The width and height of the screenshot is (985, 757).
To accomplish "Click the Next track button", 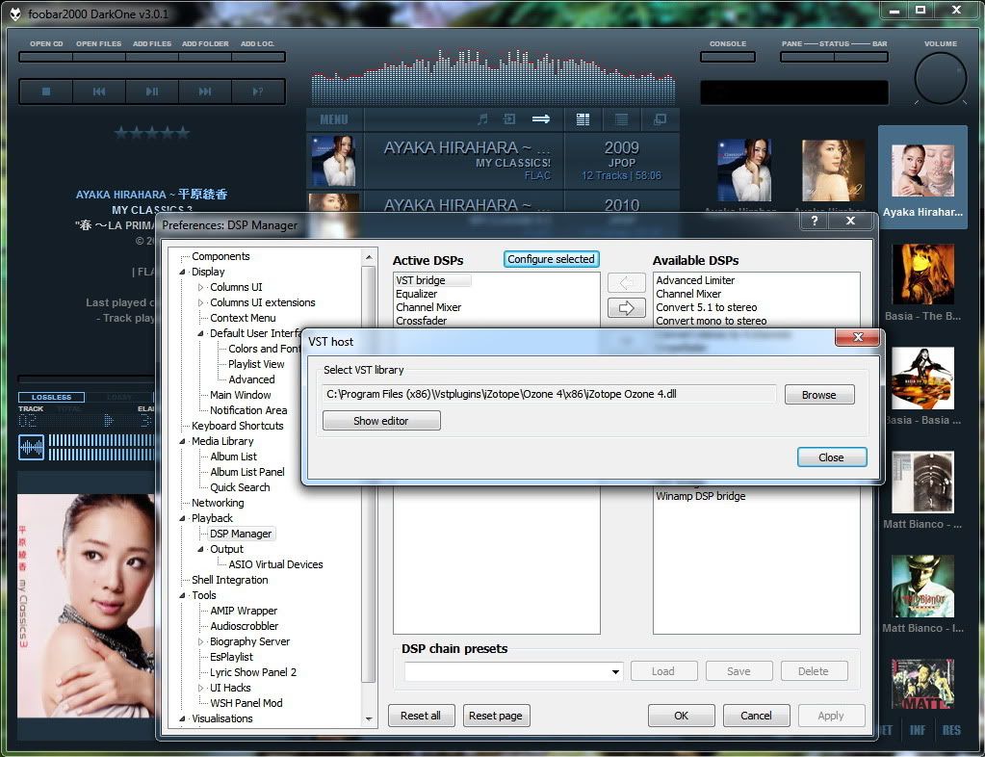I will pos(205,91).
